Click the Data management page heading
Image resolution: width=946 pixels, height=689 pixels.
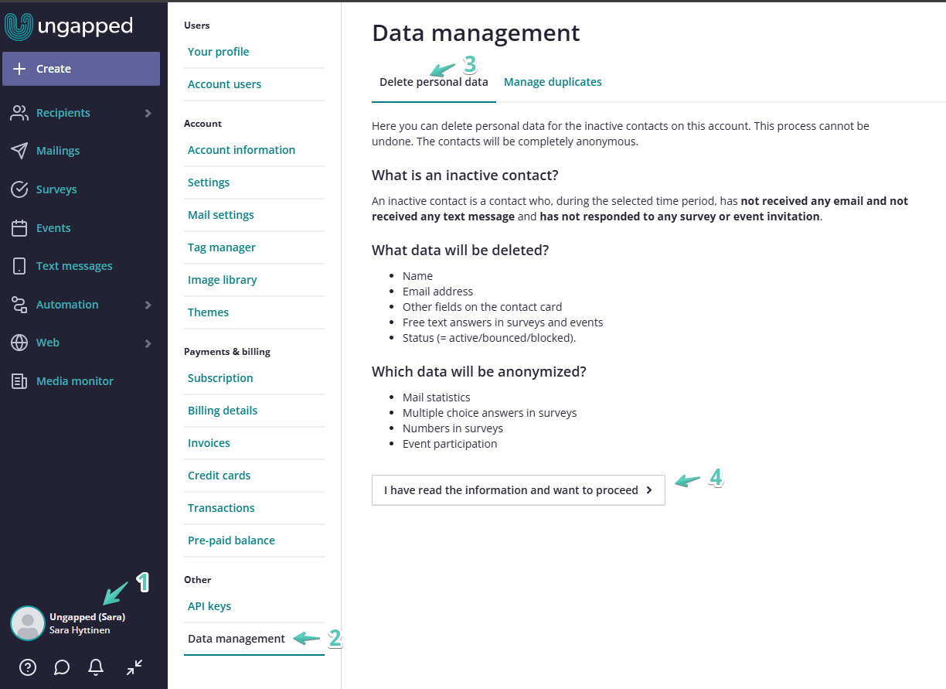point(476,32)
